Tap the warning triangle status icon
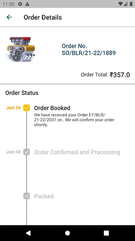The image size is (135, 241). (x=27, y=4)
